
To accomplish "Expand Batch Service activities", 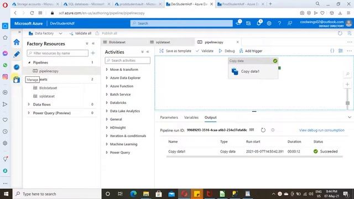I will pyautogui.click(x=107, y=95).
